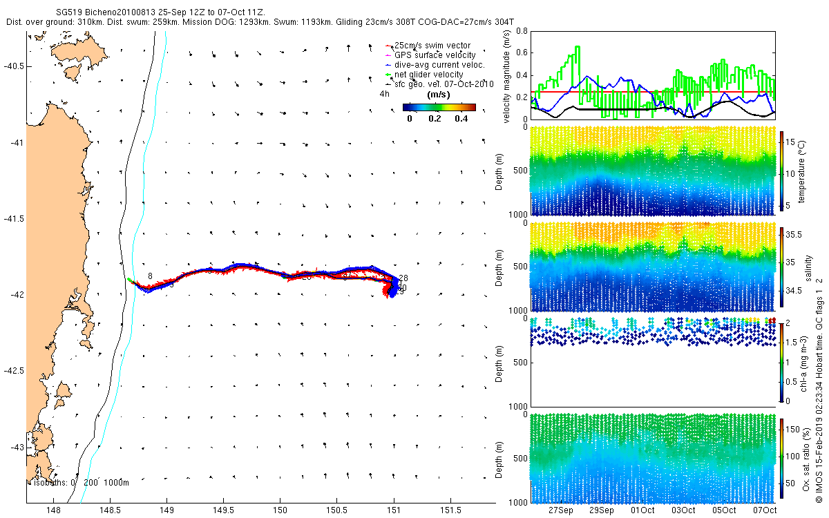
Task: Click the '03Oct' date tick
Action: pos(683,510)
